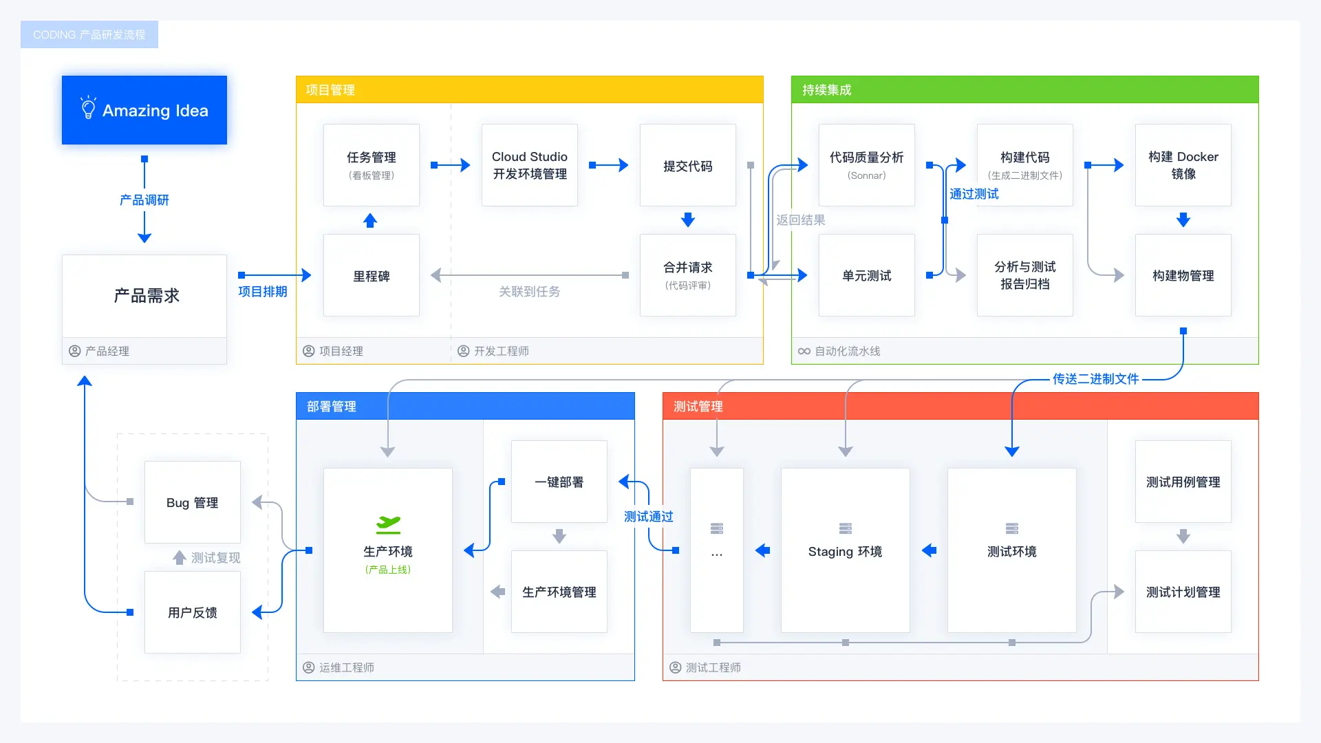Click the upload arrow beside 测试复现
This screenshot has height=743, width=1321.
tap(179, 558)
